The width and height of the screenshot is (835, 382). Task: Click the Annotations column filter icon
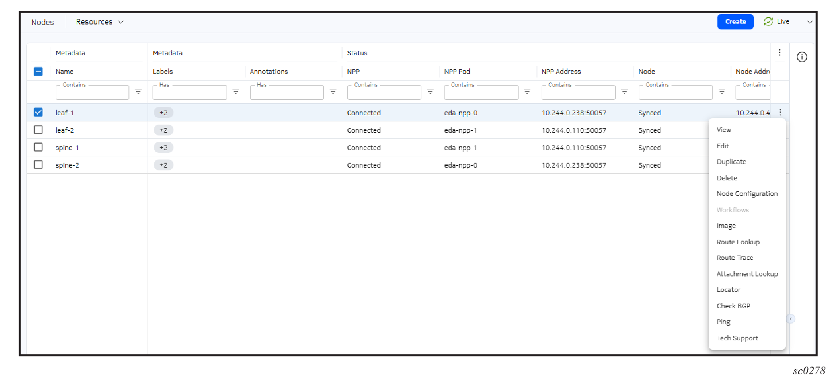coord(333,92)
